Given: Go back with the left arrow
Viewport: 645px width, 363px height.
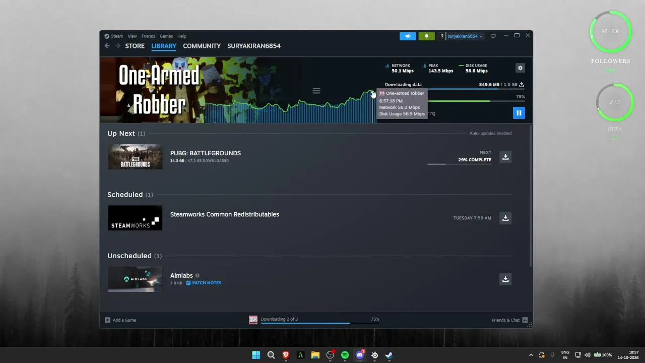Looking at the screenshot, I should click(x=107, y=46).
